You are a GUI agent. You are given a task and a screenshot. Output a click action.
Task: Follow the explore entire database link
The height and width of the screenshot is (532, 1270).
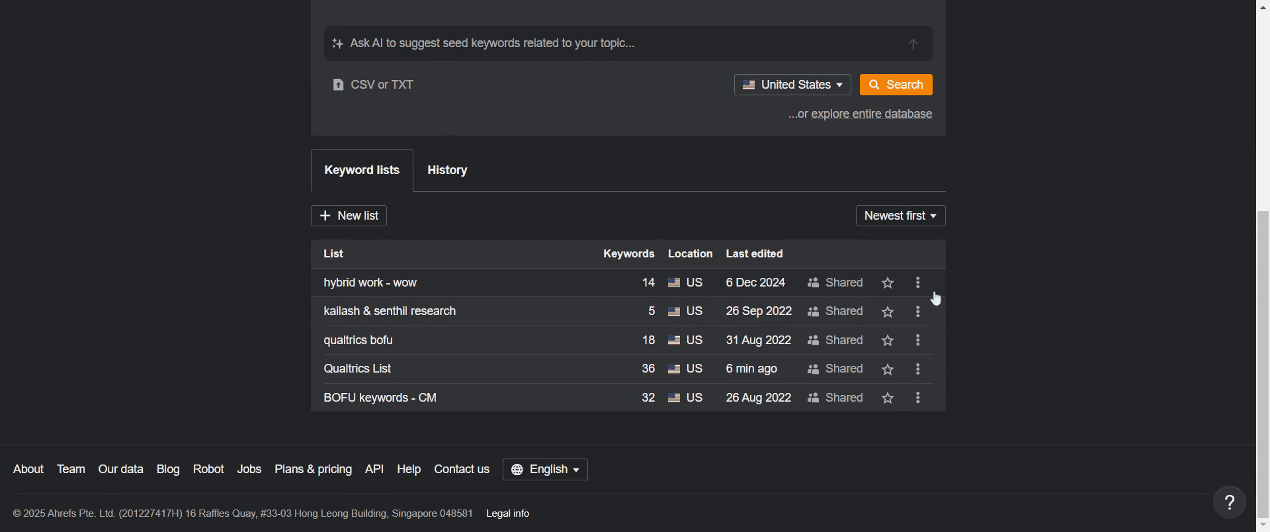[871, 114]
